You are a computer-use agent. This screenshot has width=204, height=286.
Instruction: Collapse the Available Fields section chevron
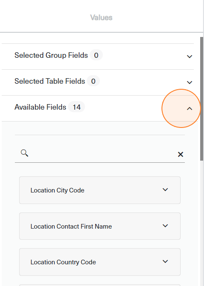(190, 109)
